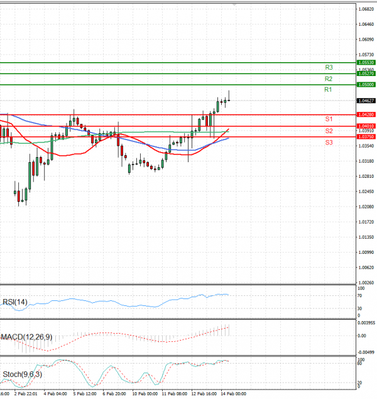Select the S2 support label
Image resolution: width=377 pixels, height=399 pixels.
click(329, 131)
